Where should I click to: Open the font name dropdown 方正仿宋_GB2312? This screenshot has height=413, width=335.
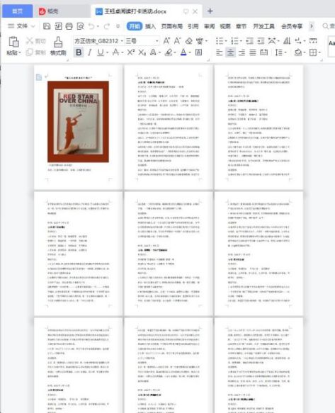point(98,41)
